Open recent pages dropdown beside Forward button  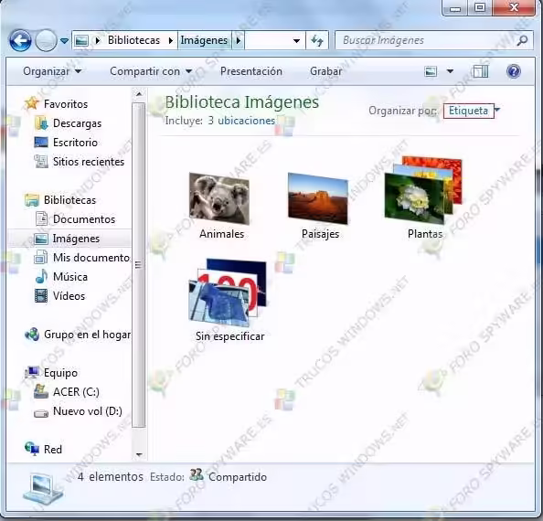[64, 41]
